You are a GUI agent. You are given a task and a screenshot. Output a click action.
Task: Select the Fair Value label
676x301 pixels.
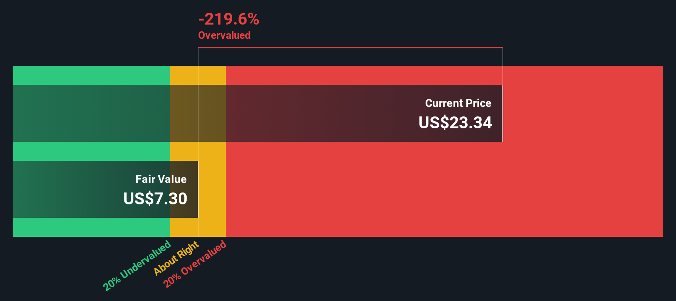(x=161, y=179)
